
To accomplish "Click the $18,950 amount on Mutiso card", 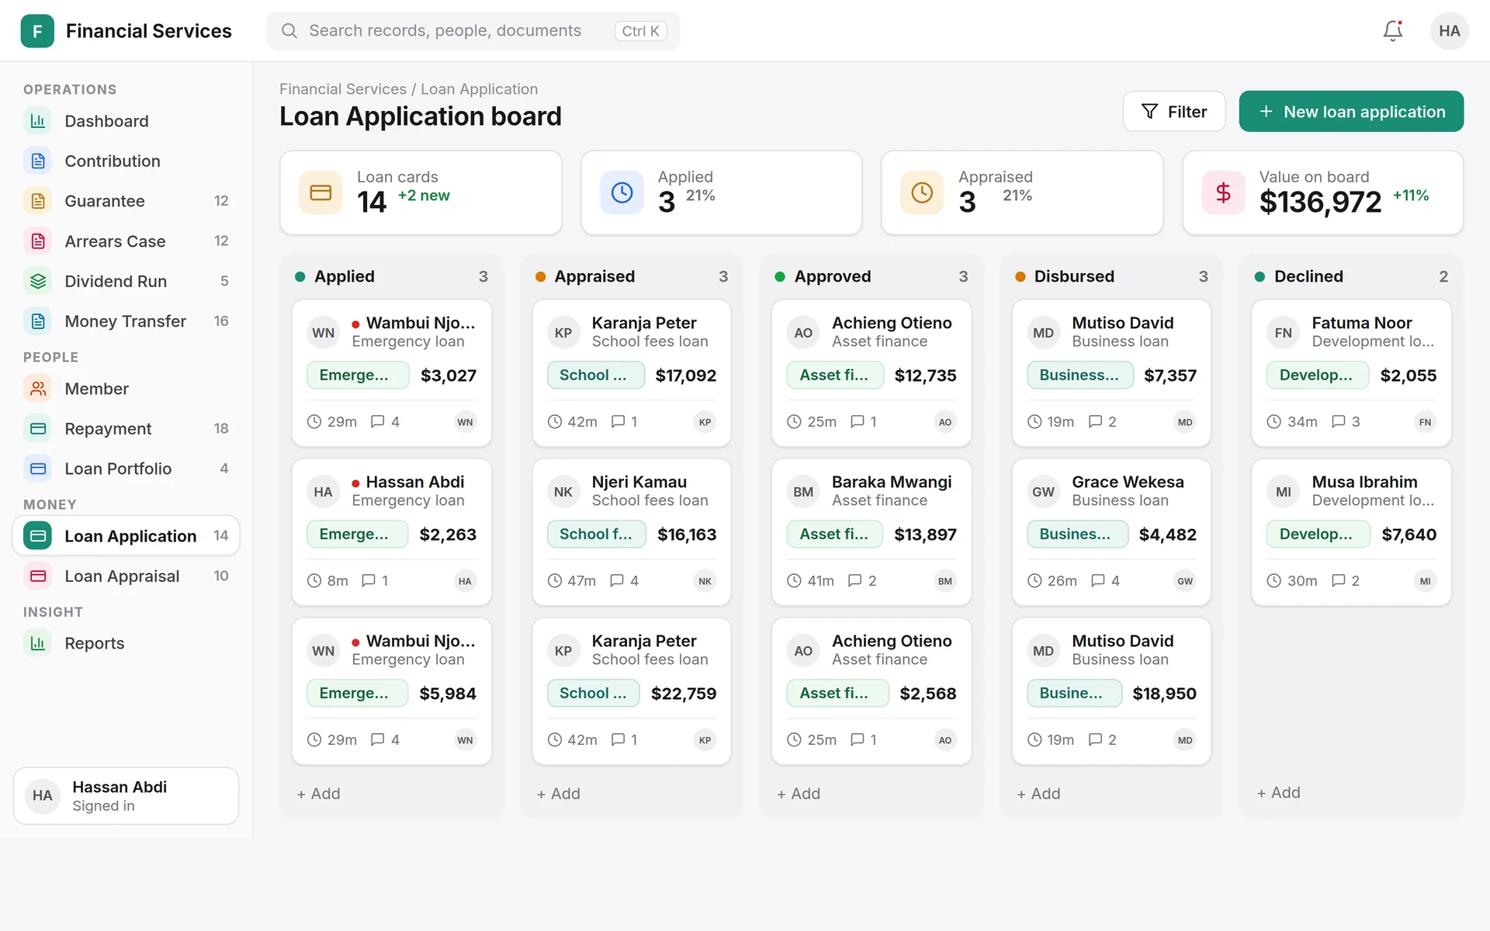I will (x=1164, y=694).
